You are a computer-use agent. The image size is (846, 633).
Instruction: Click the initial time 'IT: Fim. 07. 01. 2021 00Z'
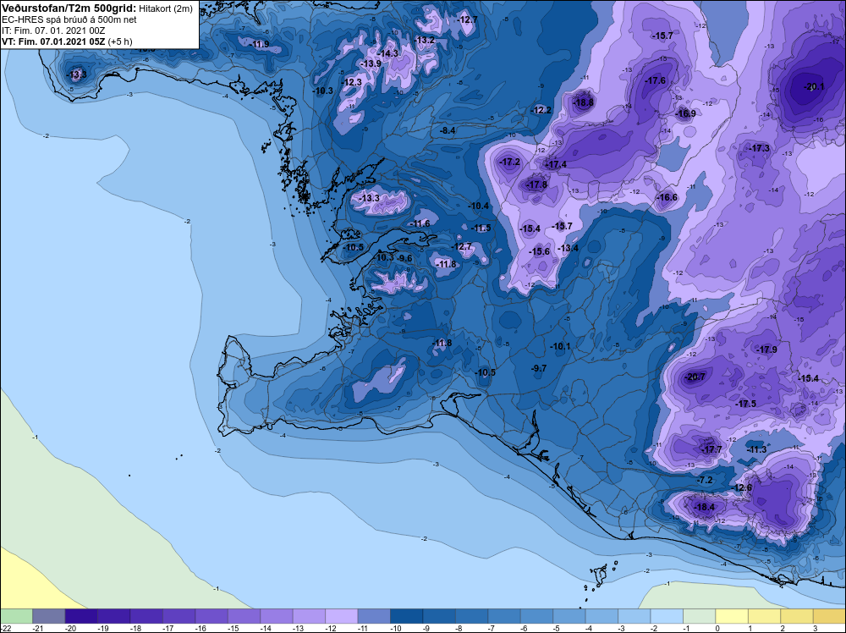53,30
